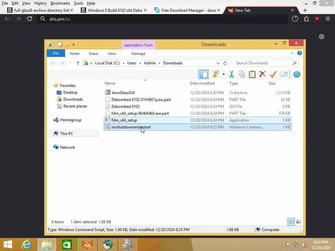This screenshot has width=335, height=251.
Task: Sort by Name column header
Action: (110, 83)
